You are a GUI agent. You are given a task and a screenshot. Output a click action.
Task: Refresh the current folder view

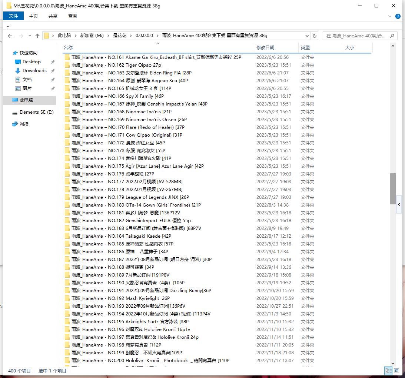click(314, 36)
